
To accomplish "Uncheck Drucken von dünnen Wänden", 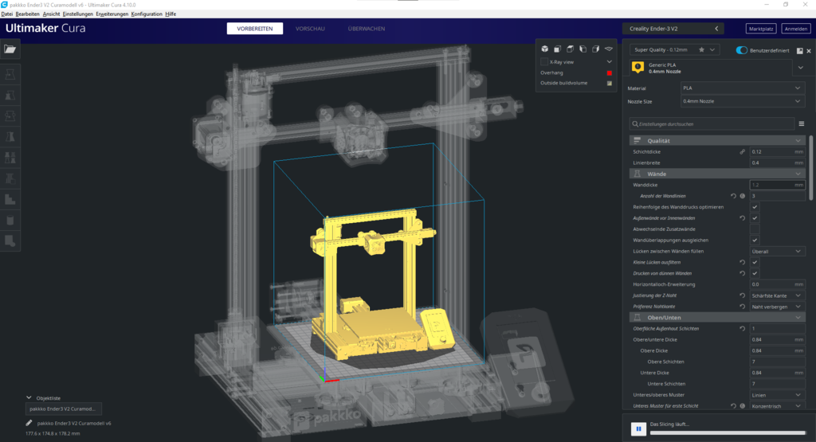I will click(755, 273).
